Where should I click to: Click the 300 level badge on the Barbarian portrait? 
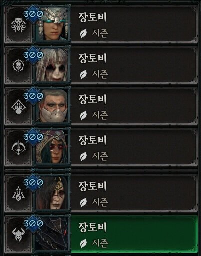click(34, 224)
